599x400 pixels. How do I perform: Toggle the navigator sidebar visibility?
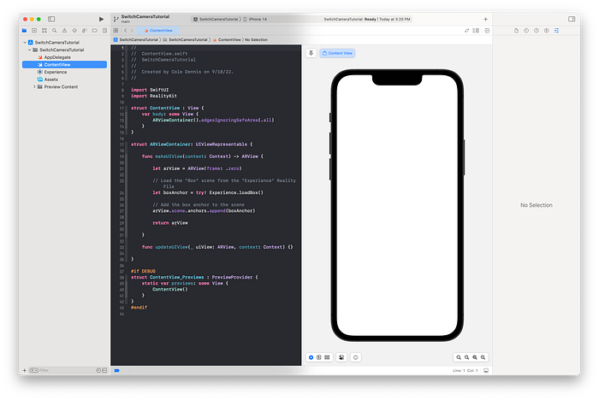point(51,19)
